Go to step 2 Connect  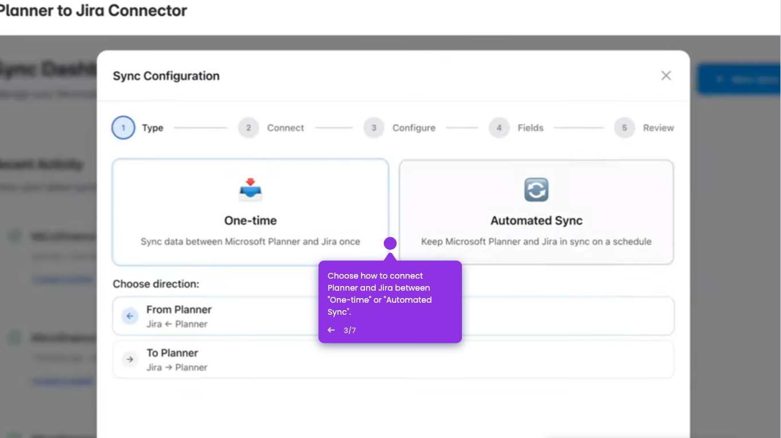point(271,128)
